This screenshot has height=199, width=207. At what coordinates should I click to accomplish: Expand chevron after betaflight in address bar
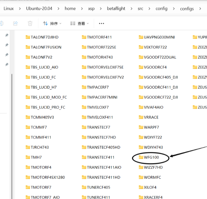132,9
